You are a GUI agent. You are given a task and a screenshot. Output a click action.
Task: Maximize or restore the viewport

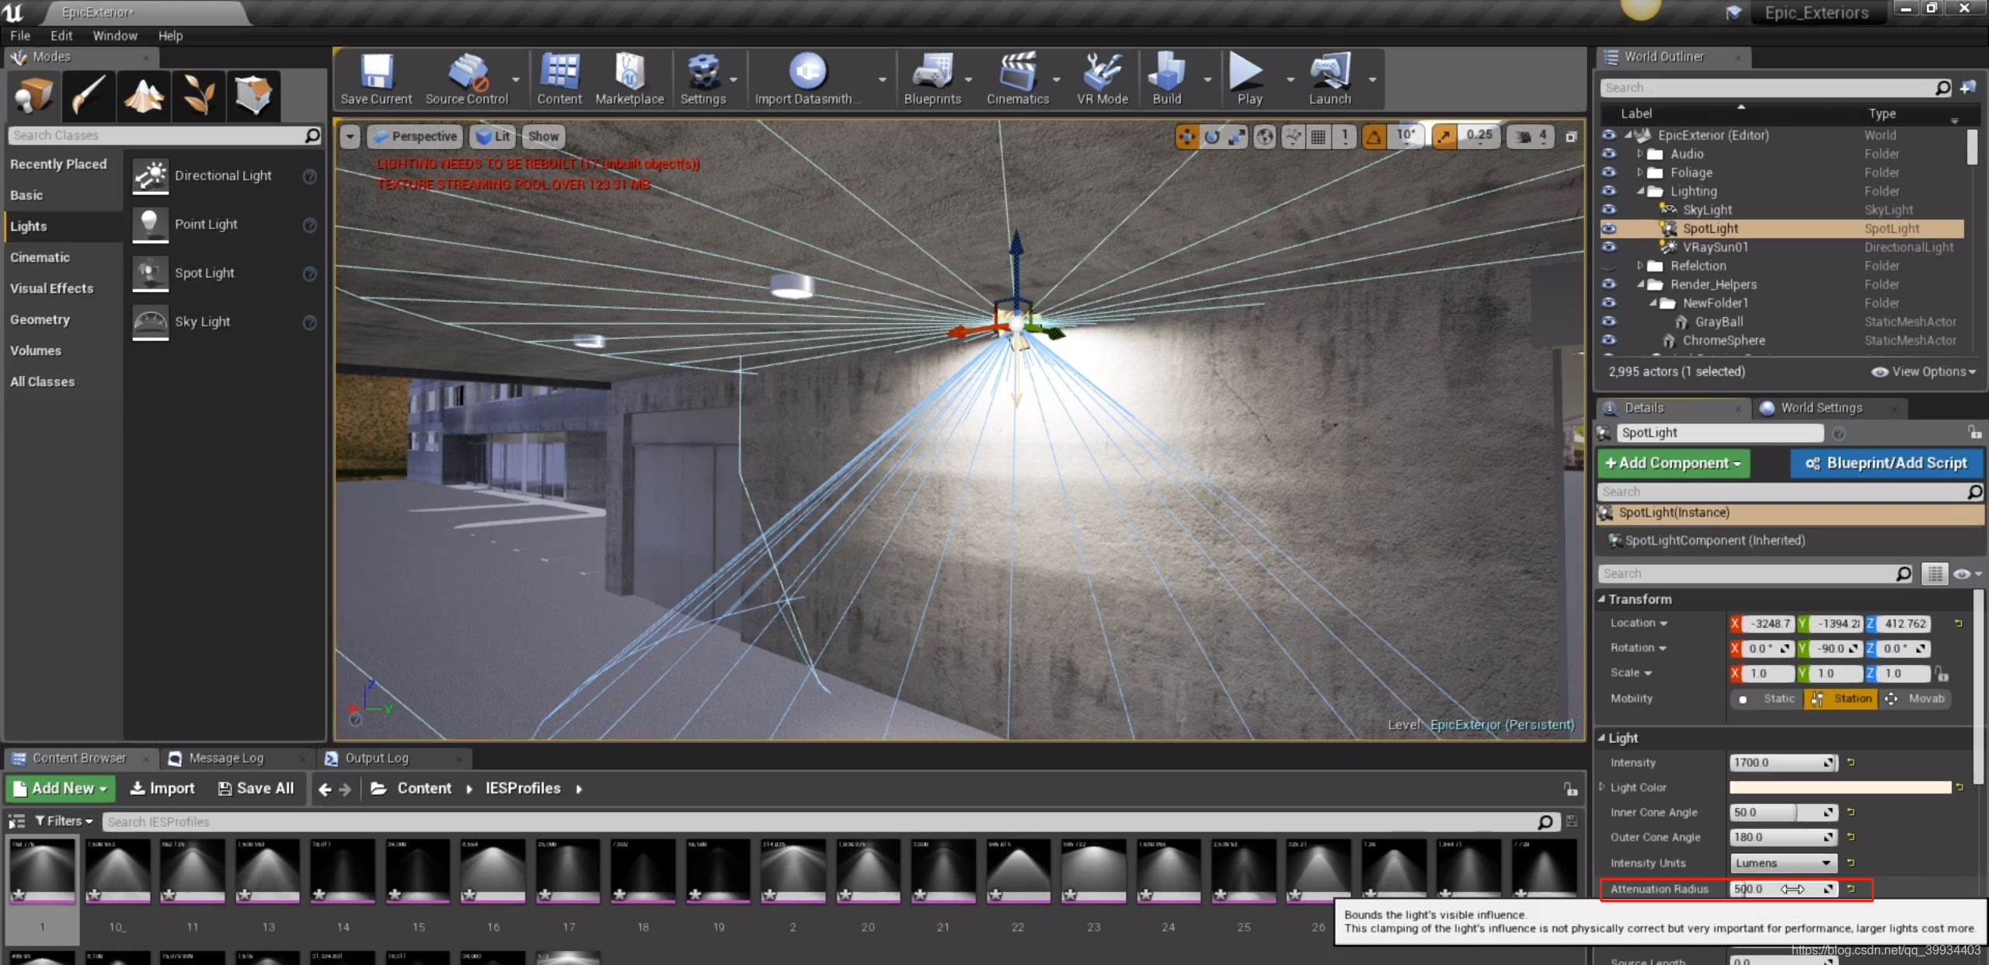[x=1571, y=137]
